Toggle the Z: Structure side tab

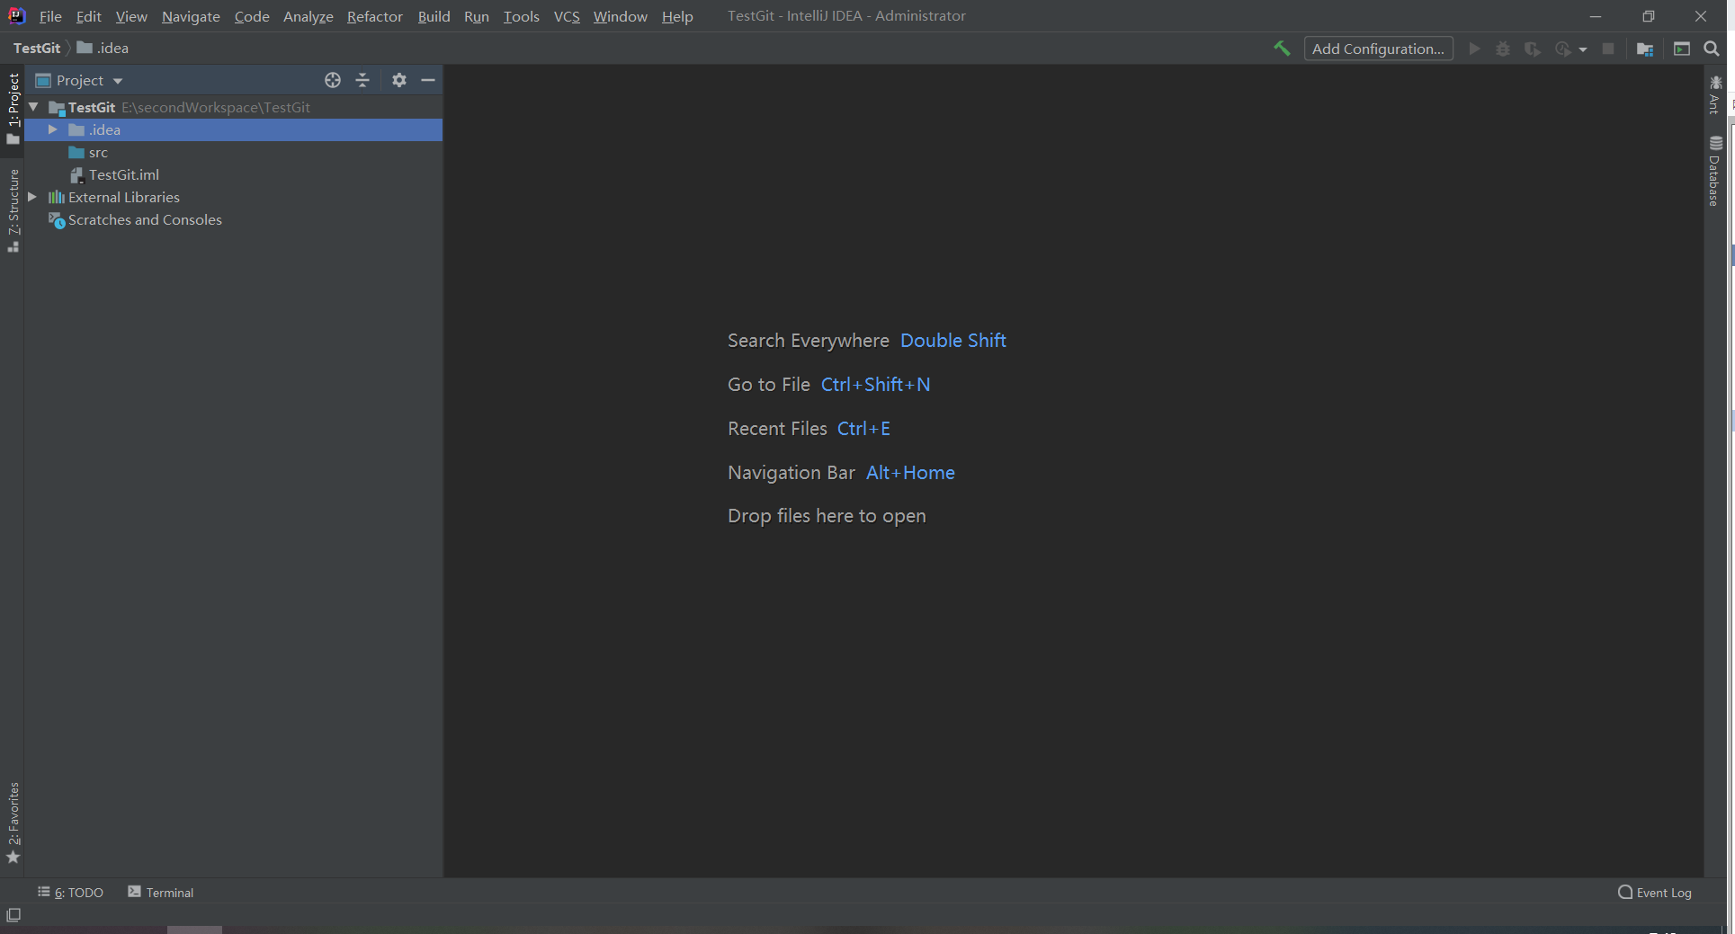point(13,210)
